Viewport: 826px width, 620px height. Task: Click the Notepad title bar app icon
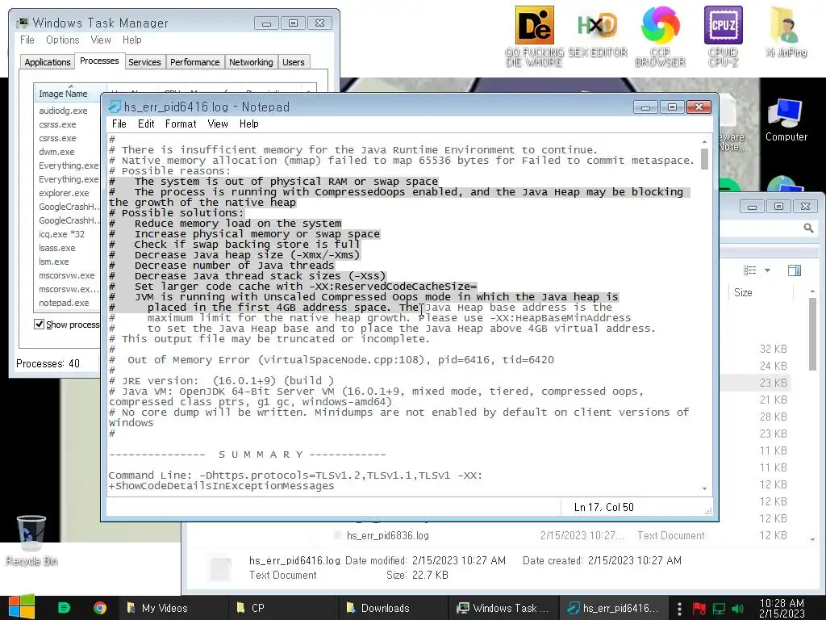point(115,107)
